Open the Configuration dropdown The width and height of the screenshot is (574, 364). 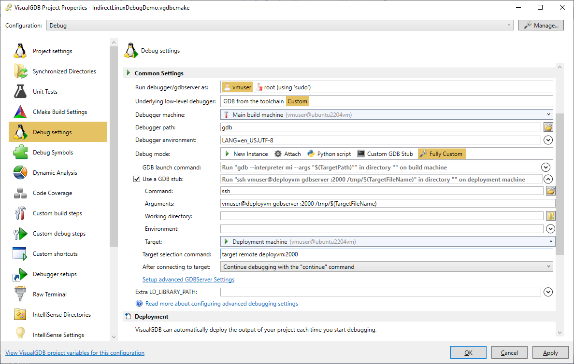[x=280, y=26]
